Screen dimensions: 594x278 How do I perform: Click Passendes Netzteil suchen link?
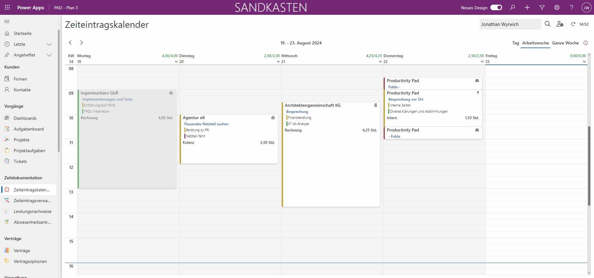(x=206, y=124)
